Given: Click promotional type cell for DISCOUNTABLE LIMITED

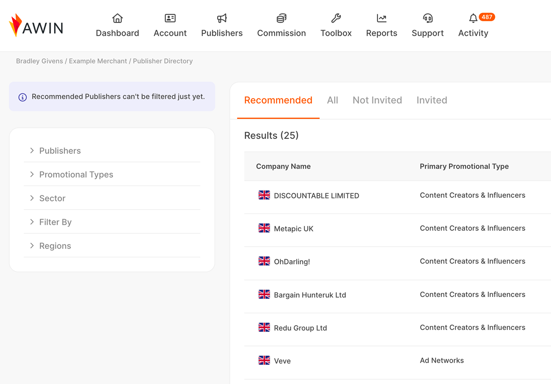Looking at the screenshot, I should pos(473,195).
